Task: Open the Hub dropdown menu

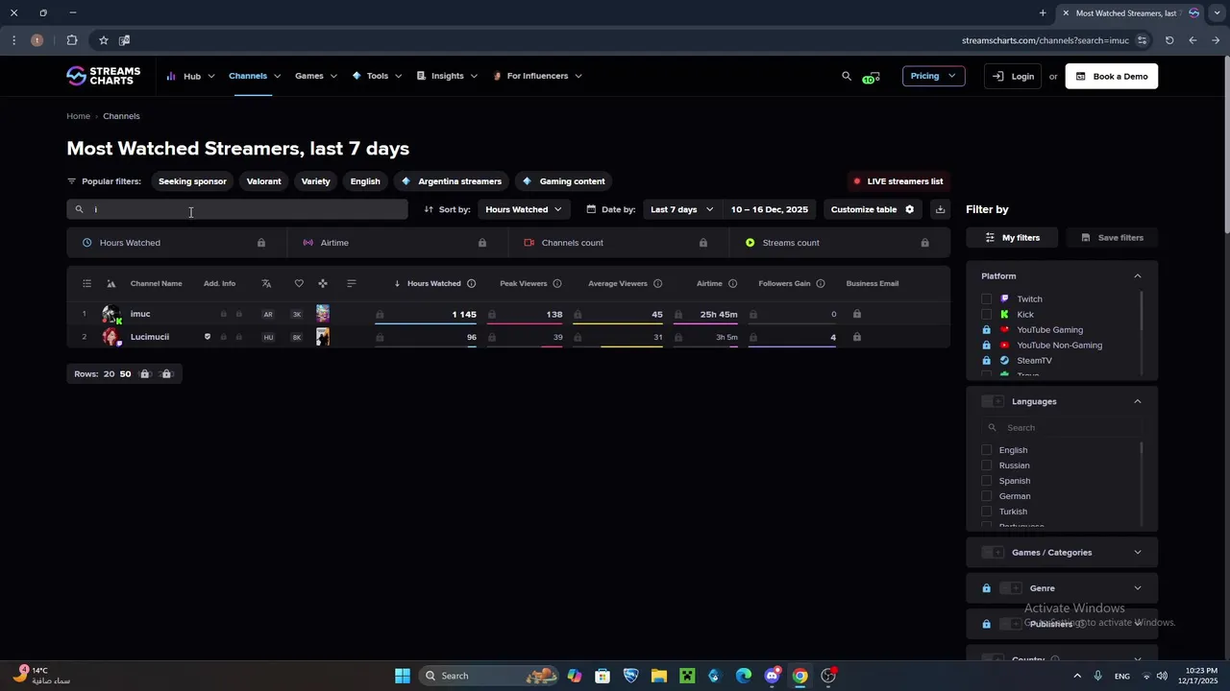Action: (190, 76)
